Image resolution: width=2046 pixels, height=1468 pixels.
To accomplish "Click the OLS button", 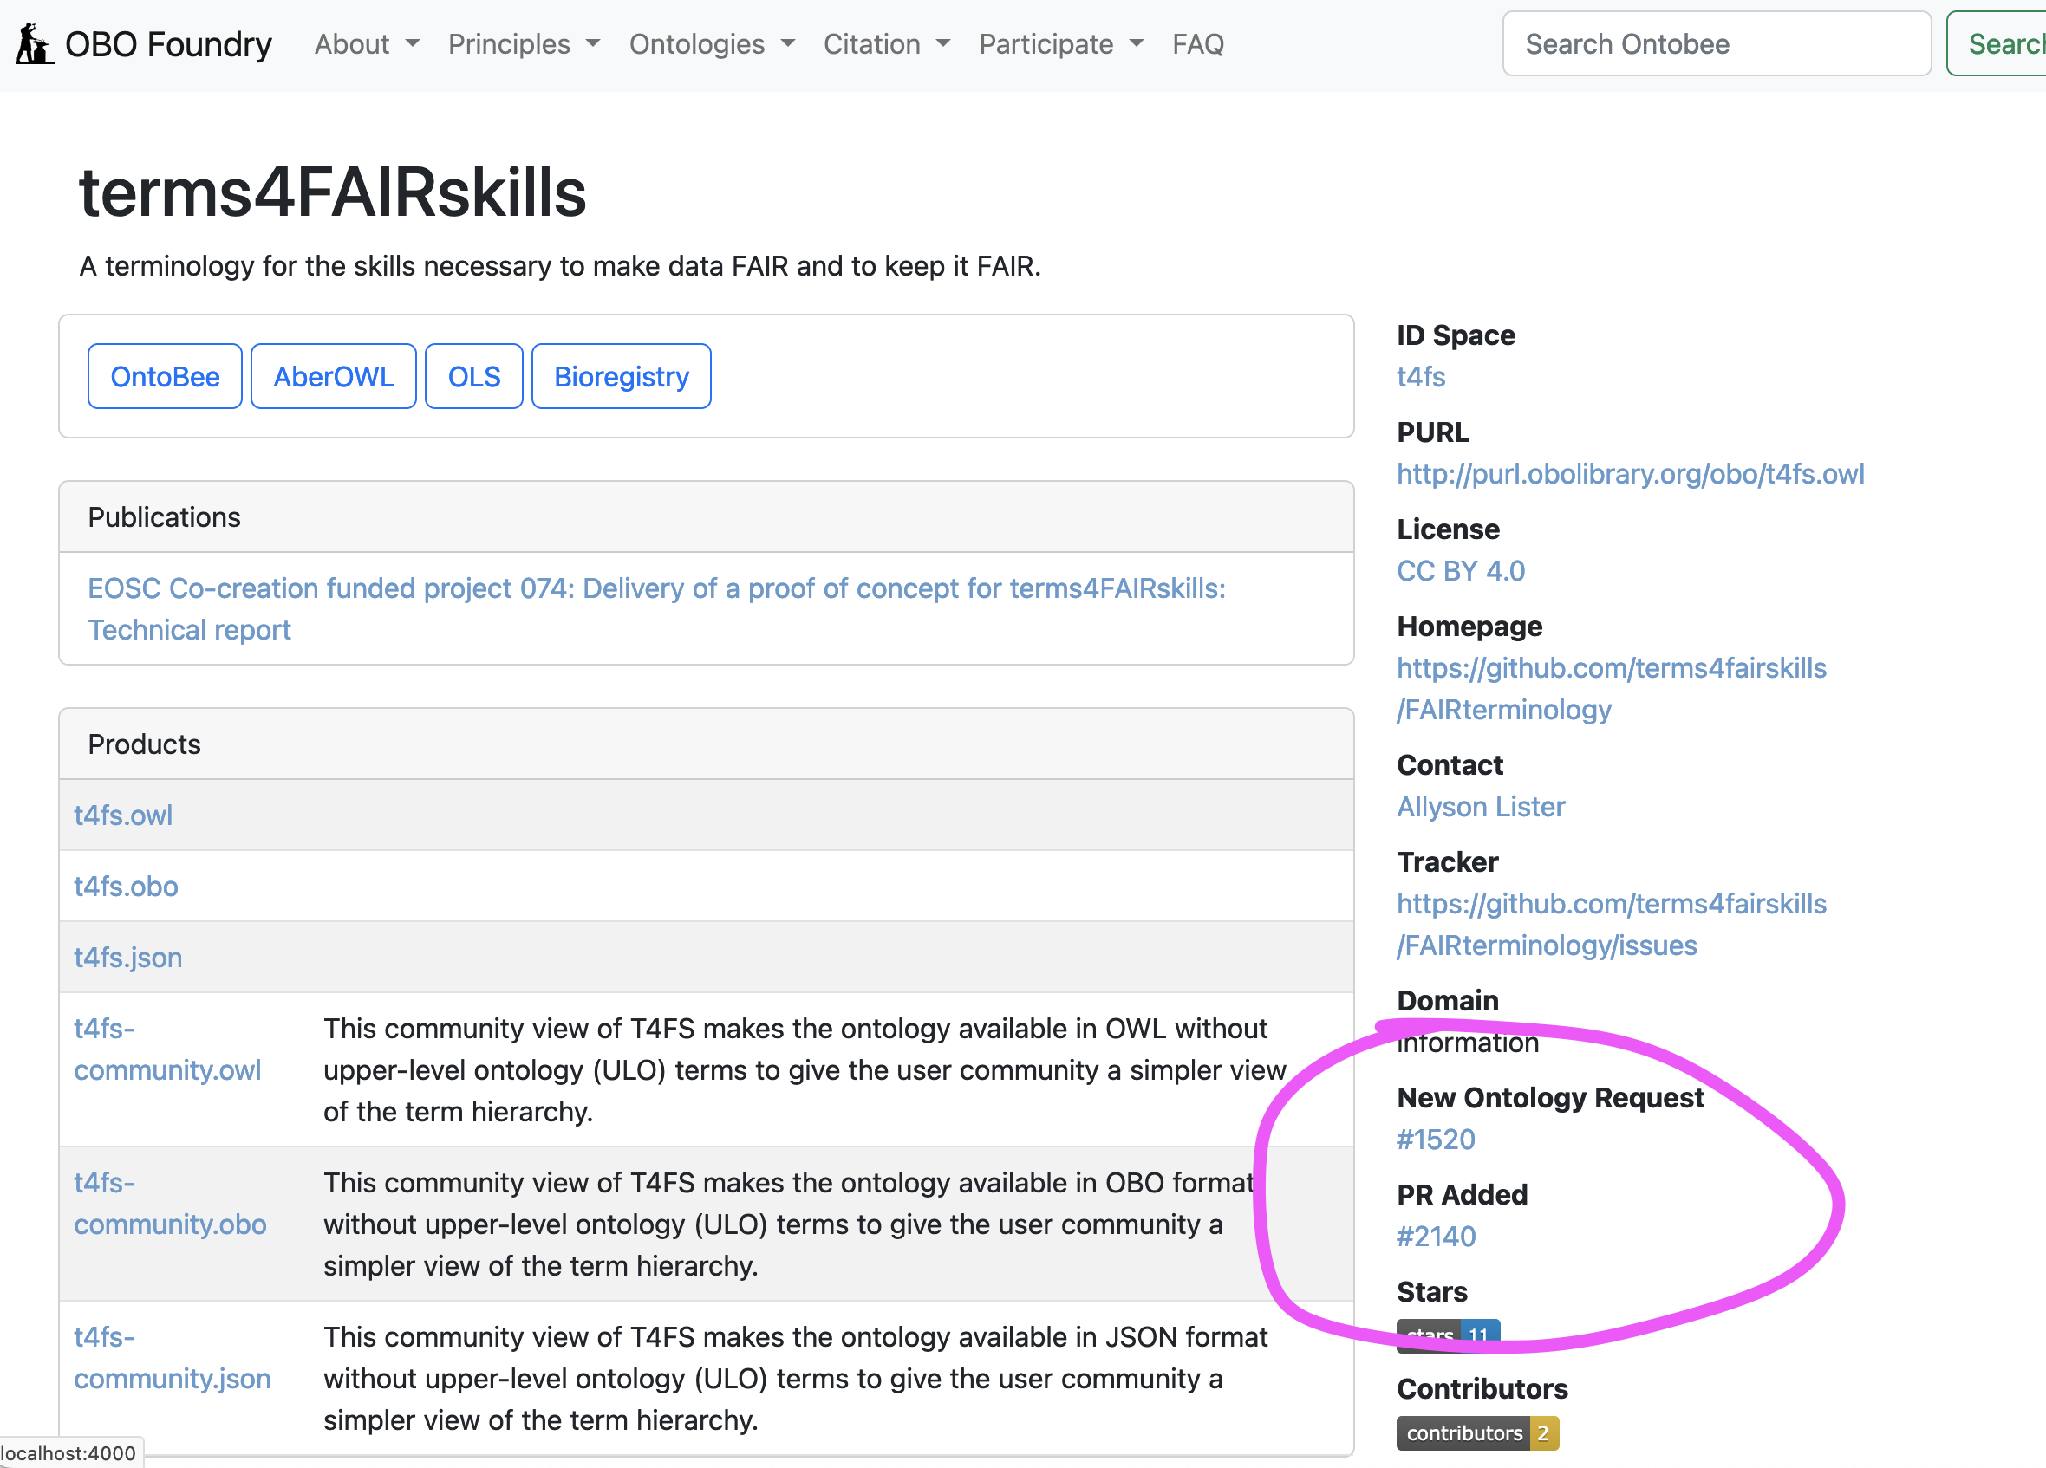I will pyautogui.click(x=473, y=376).
